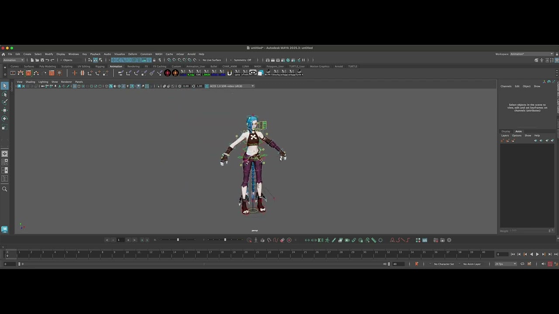
Task: Click the running figure icon in time toolbar
Action: click(x=327, y=240)
